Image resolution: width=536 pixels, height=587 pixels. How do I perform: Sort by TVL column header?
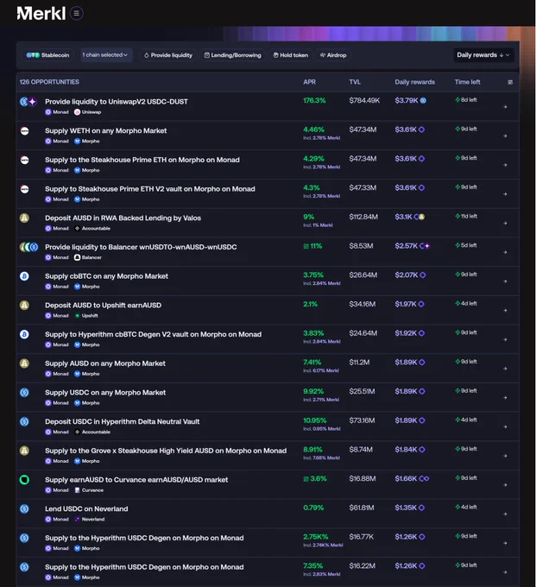(x=355, y=82)
